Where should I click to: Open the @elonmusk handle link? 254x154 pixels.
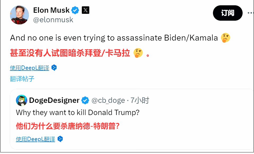point(53,20)
